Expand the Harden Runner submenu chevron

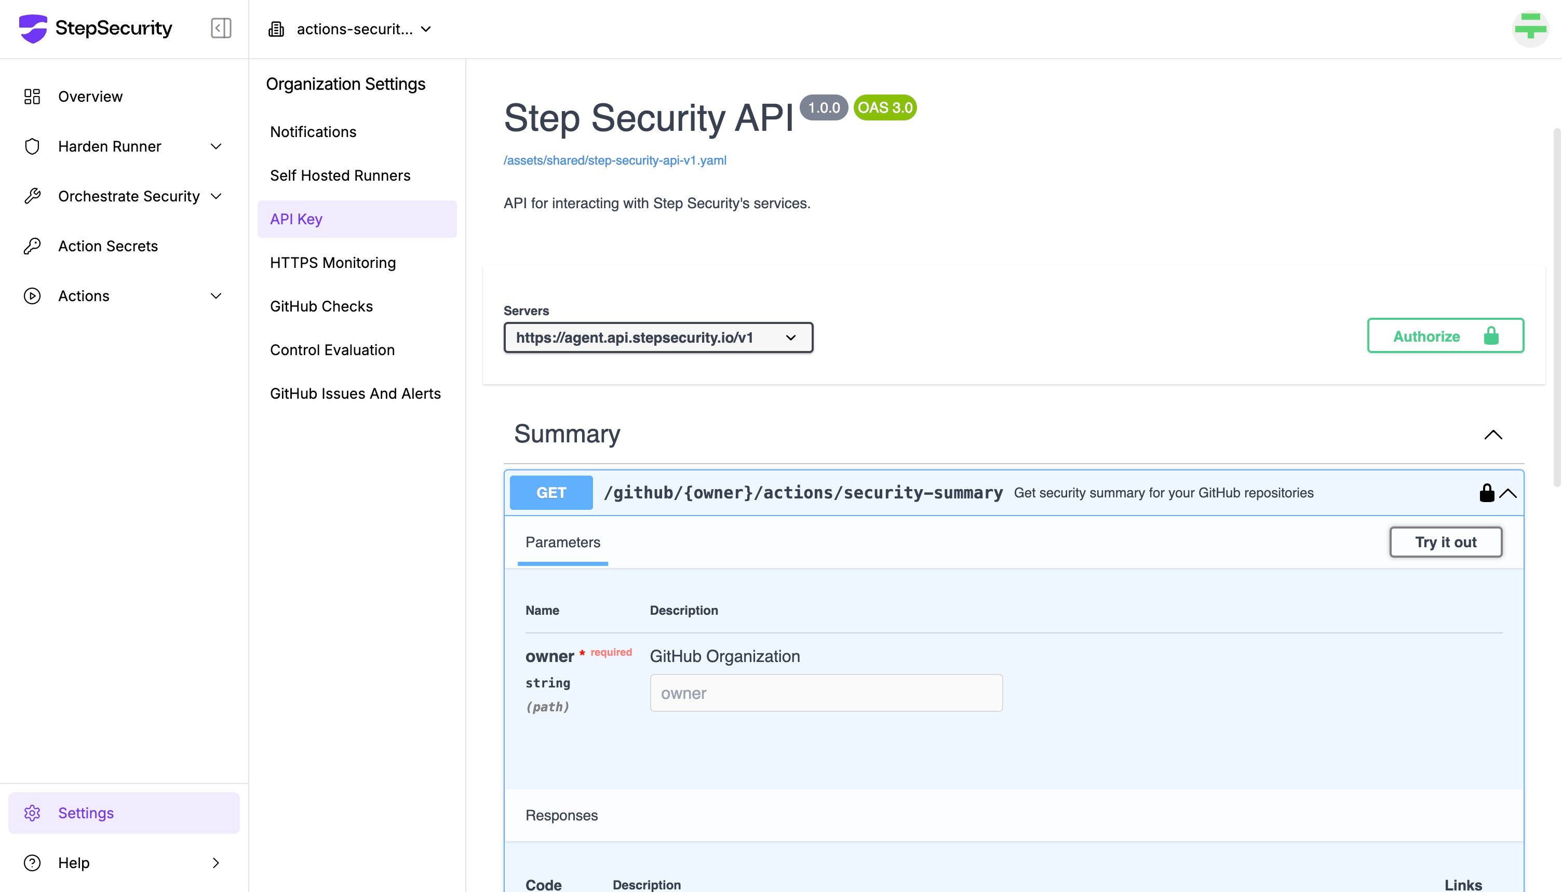[x=216, y=146]
